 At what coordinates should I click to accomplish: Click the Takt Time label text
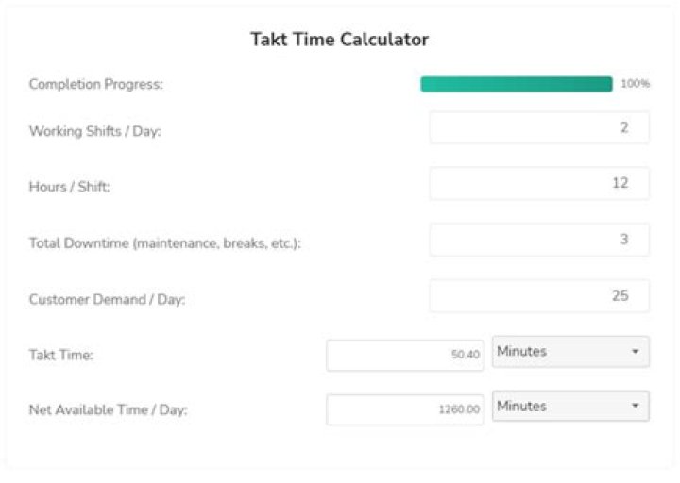pos(59,355)
